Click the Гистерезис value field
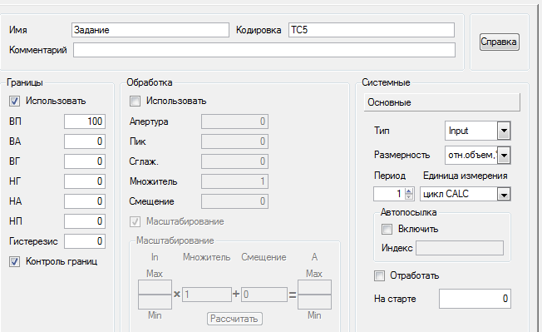The image size is (542, 332). click(x=85, y=241)
